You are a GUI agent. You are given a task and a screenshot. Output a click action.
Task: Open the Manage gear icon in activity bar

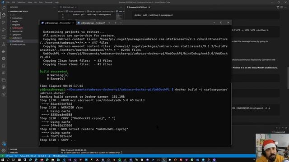[x=4, y=151]
